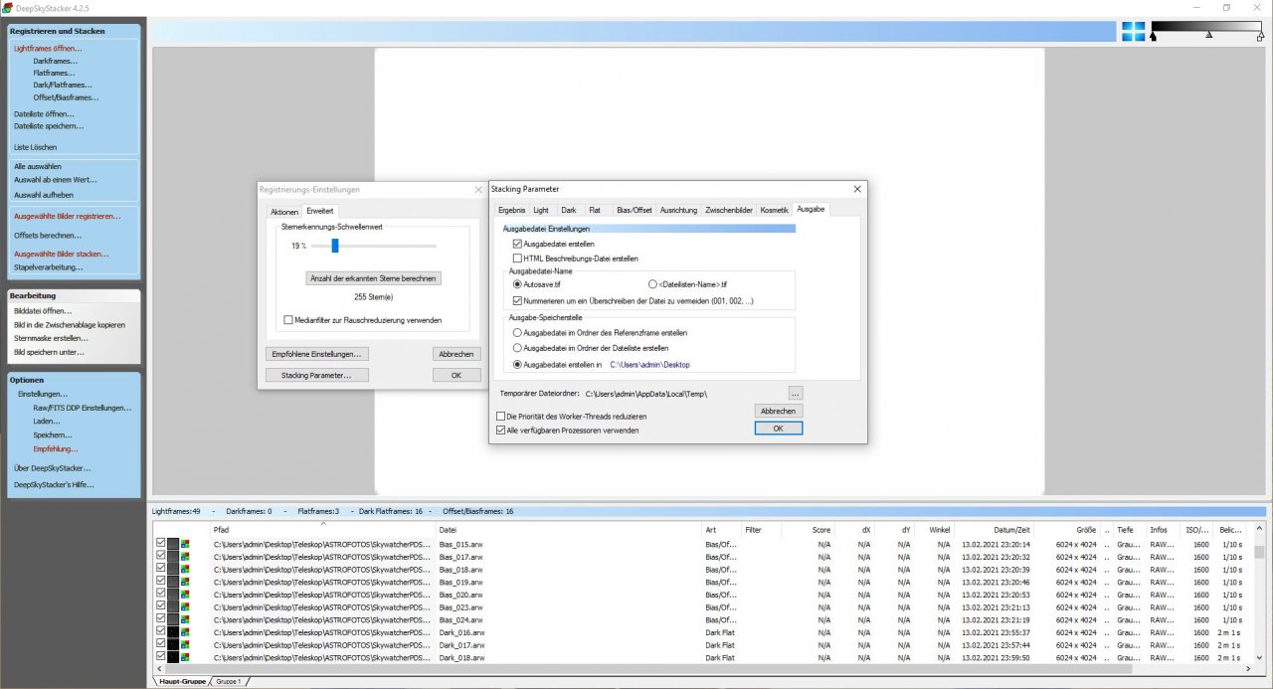Switch to the Kosmetik tab
Image resolution: width=1273 pixels, height=689 pixels.
click(774, 210)
